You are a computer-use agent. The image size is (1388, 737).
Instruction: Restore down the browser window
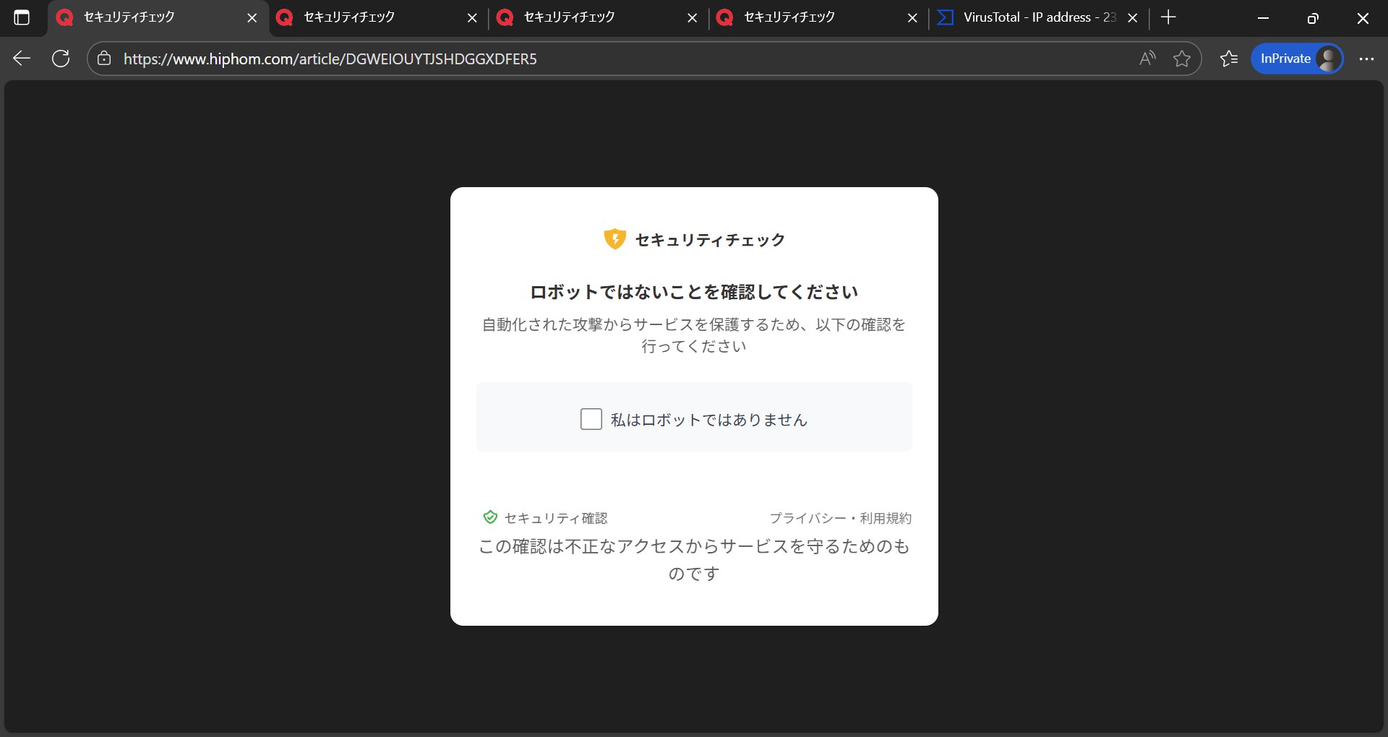click(x=1313, y=17)
